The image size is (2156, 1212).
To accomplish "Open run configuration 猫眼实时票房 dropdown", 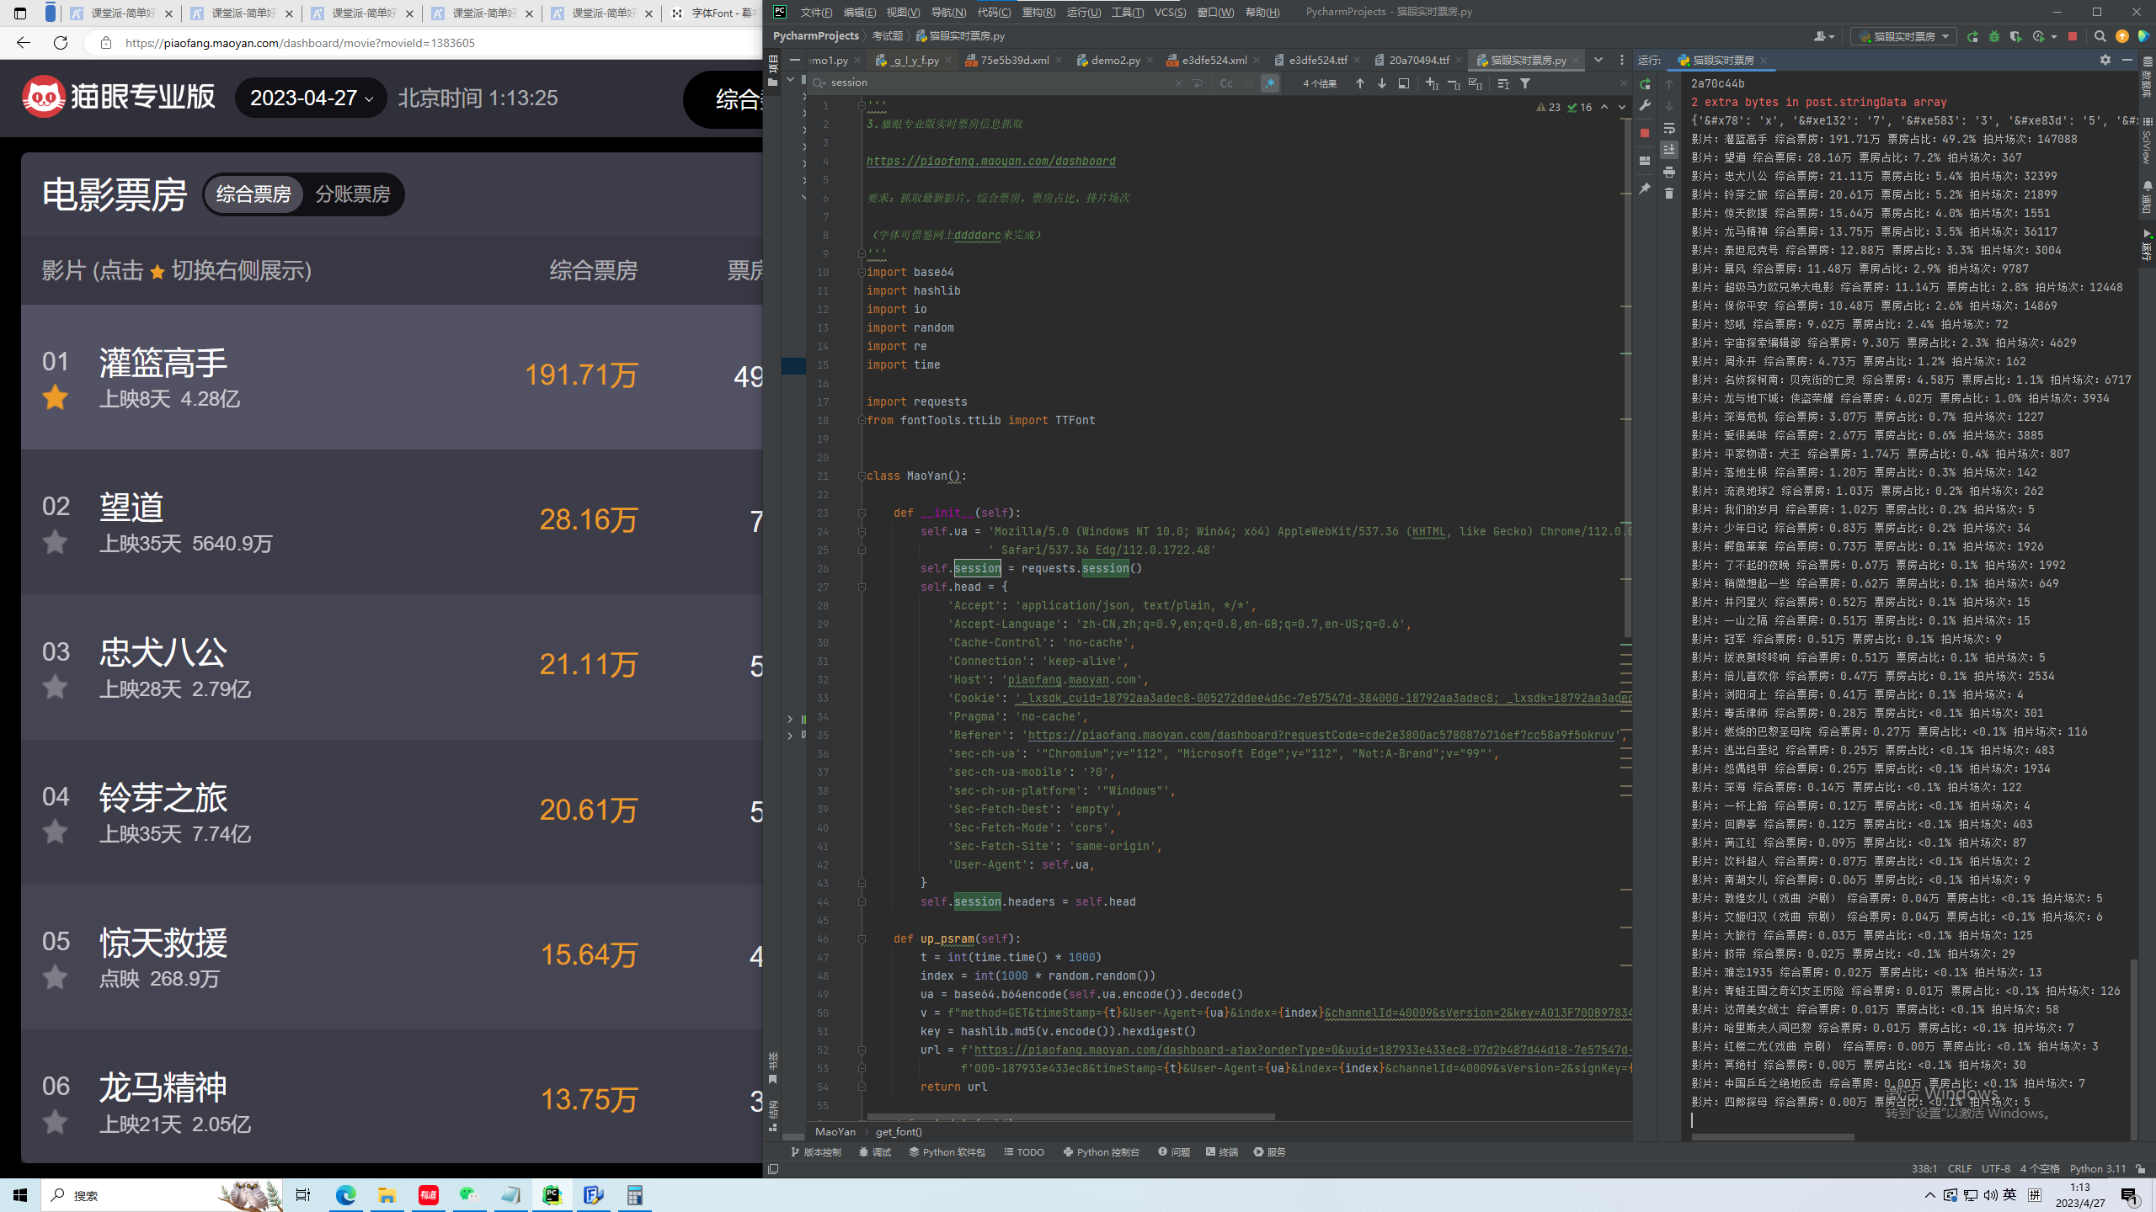I will [x=1903, y=36].
